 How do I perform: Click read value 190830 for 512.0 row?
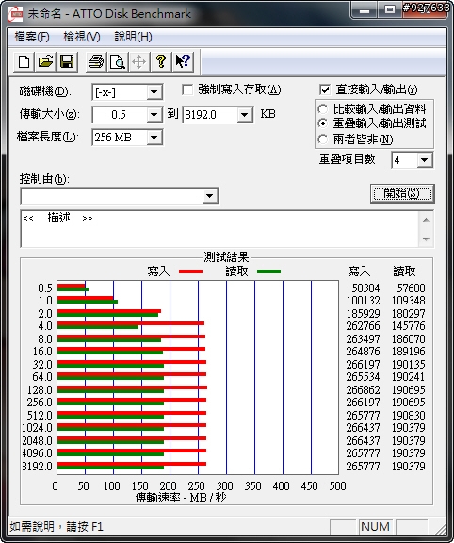point(409,415)
